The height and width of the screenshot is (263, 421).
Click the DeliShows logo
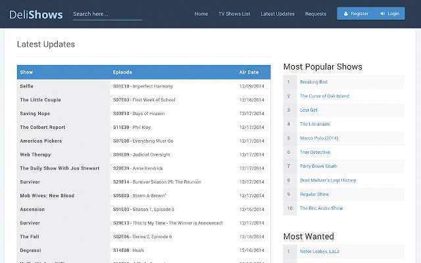click(36, 14)
